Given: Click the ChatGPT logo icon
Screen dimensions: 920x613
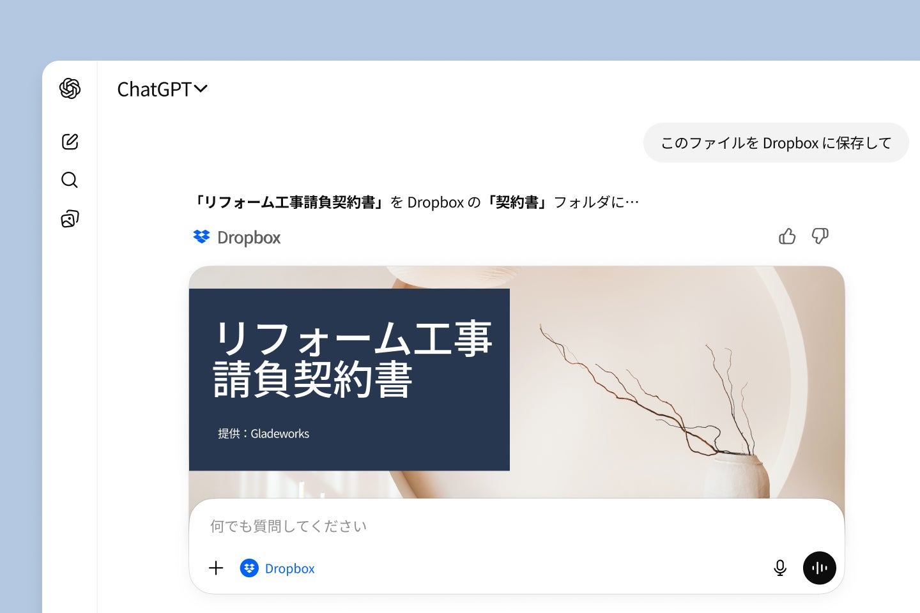Looking at the screenshot, I should point(70,88).
